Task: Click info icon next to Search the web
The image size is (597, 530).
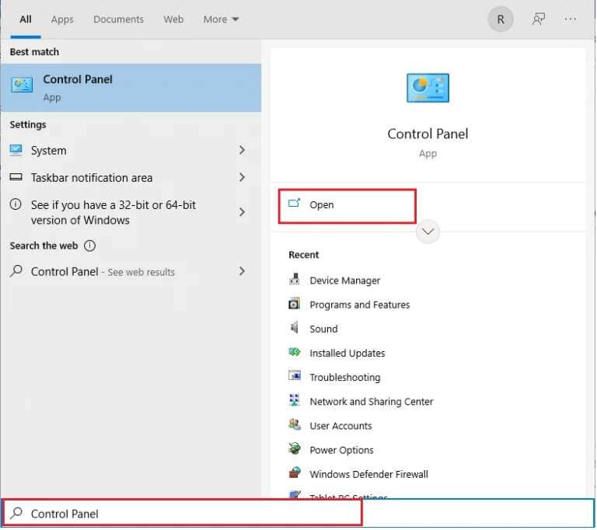Action: coord(89,246)
